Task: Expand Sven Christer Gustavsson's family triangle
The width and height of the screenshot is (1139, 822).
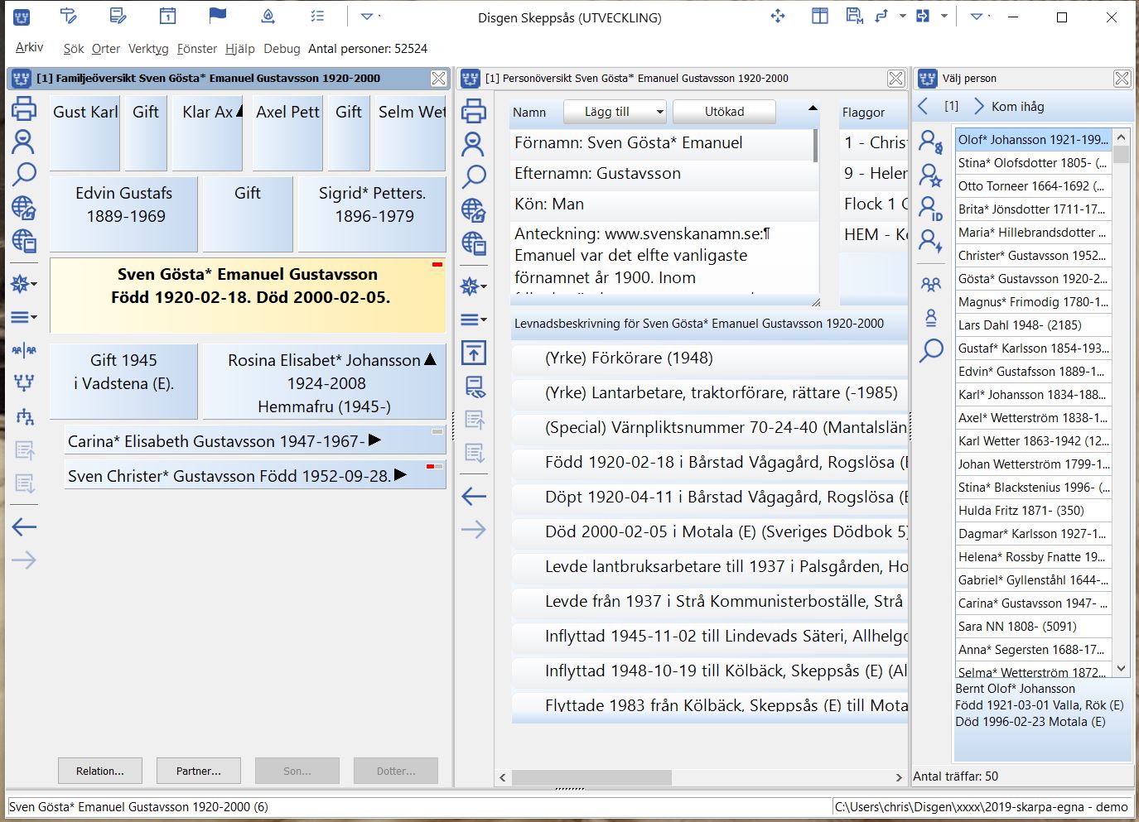Action: coord(401,475)
